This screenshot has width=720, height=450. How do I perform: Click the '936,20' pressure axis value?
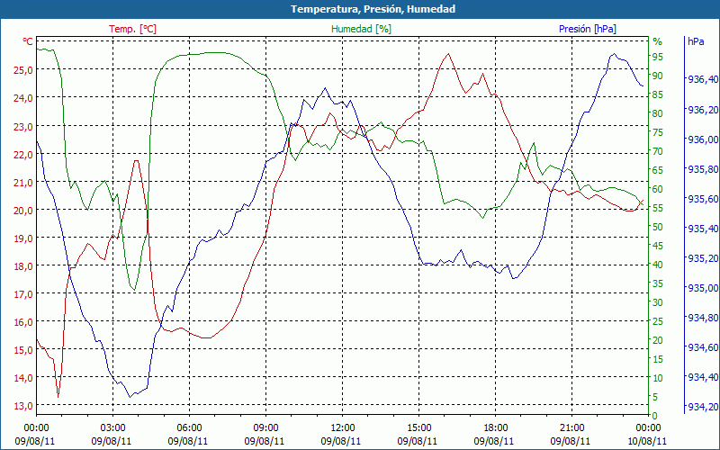[x=703, y=110]
